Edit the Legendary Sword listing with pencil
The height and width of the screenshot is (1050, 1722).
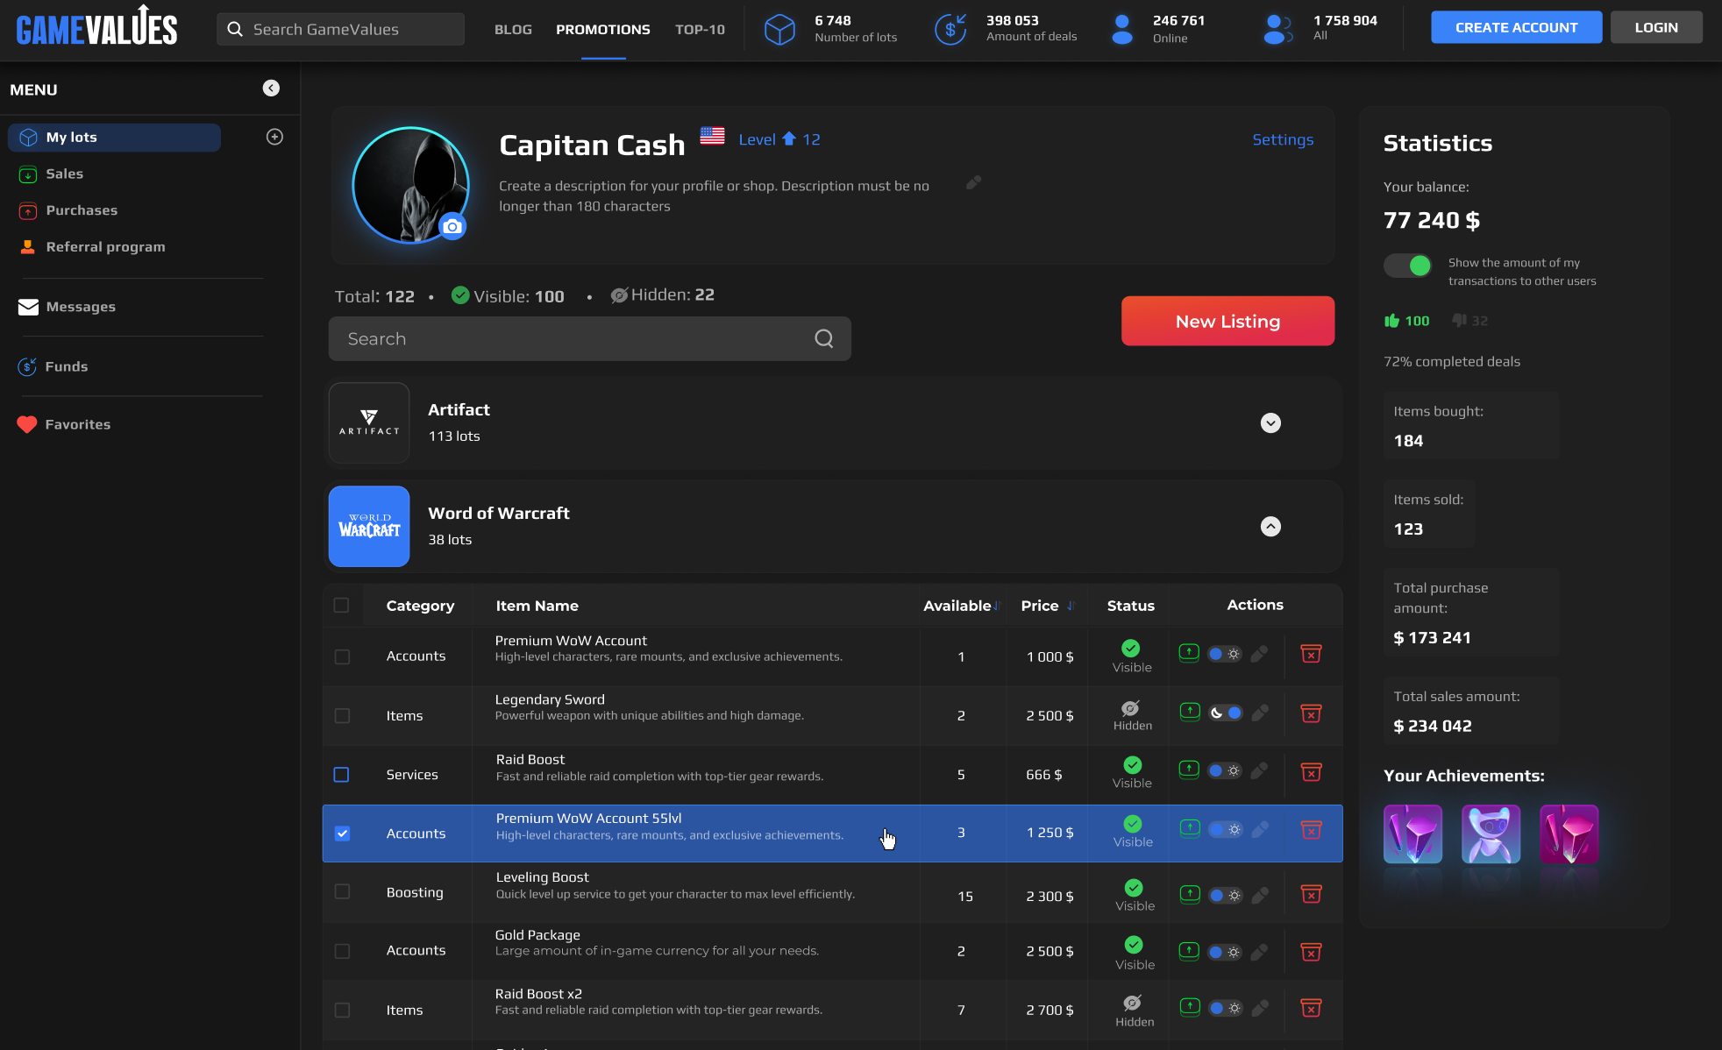click(1260, 713)
